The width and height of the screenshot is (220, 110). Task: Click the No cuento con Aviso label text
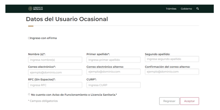point(74,95)
